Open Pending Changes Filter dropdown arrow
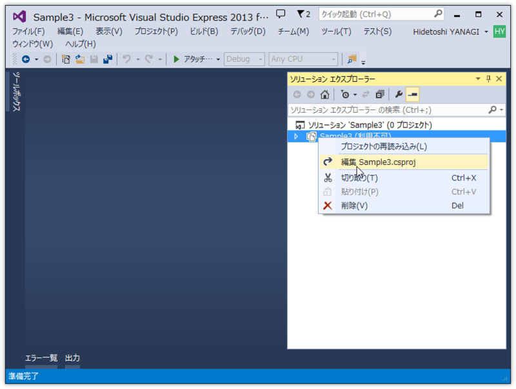The height and width of the screenshot is (389, 516). pos(355,95)
